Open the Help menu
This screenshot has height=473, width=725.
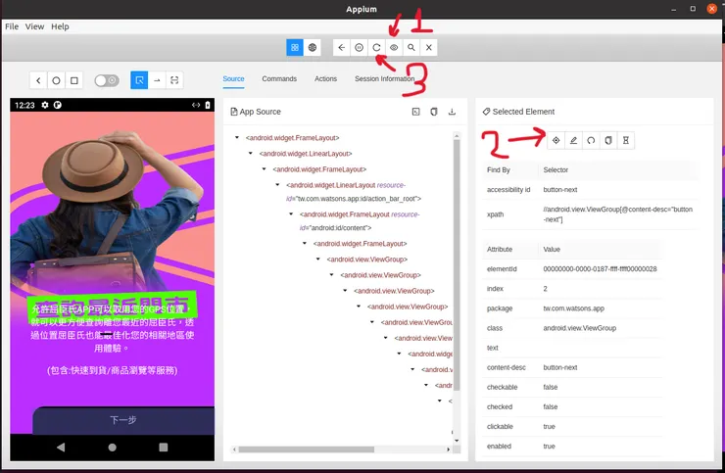click(60, 26)
